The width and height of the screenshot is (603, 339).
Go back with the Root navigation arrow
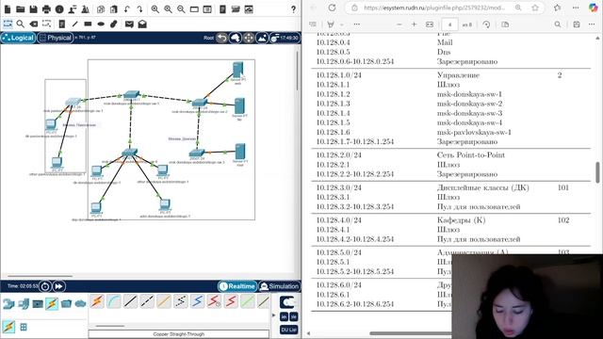pos(222,38)
